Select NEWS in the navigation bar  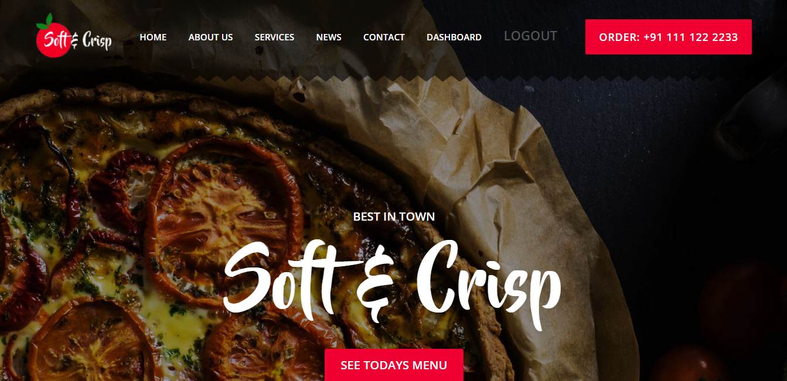(x=329, y=37)
